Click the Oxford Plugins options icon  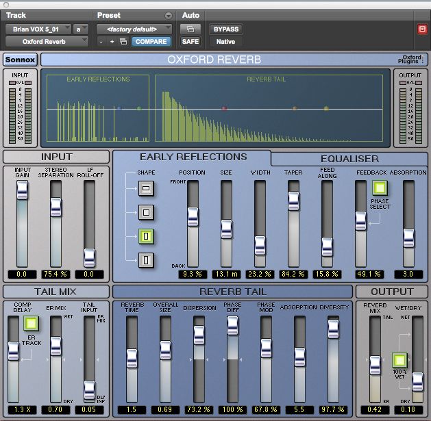[x=411, y=60]
